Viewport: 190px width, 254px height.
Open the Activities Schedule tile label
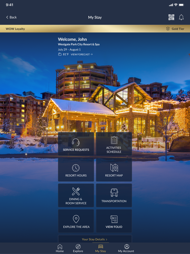(x=114, y=150)
